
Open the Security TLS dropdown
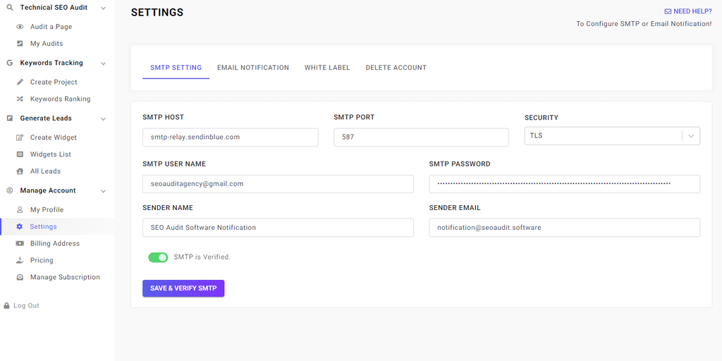611,136
